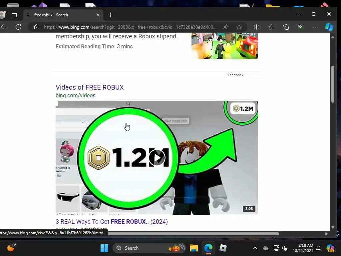Open 3 REAL Ways To Get FREE ROBUX link
This screenshot has height=256, width=341.
tap(112, 221)
